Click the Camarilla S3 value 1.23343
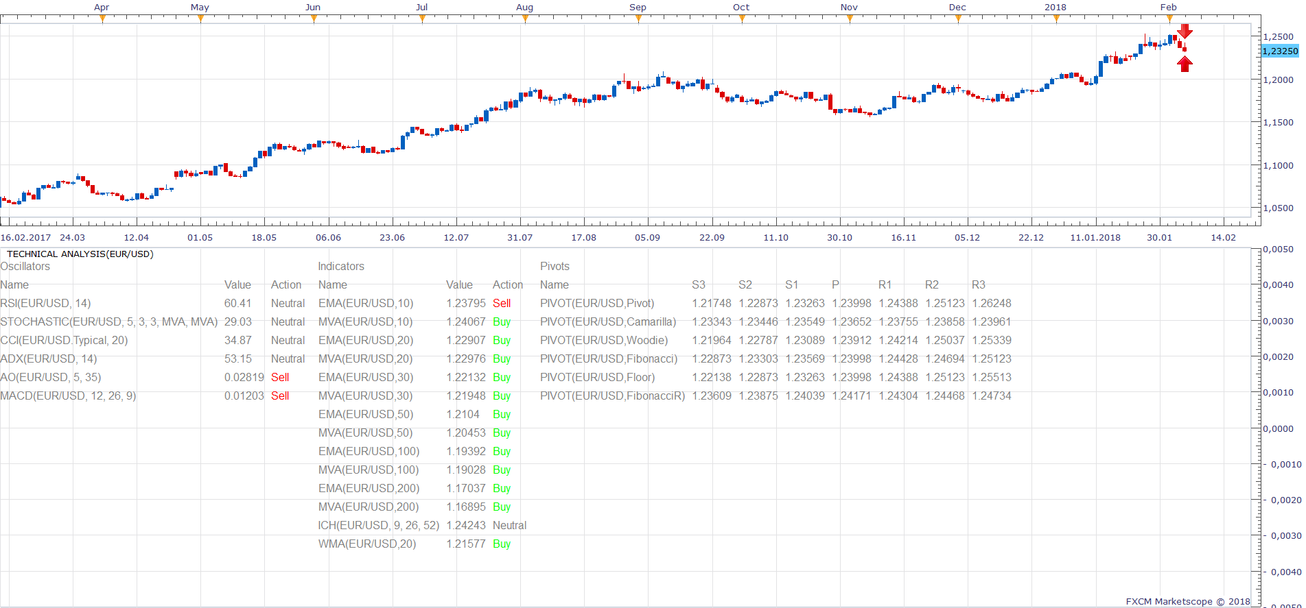This screenshot has width=1306, height=608. point(712,321)
